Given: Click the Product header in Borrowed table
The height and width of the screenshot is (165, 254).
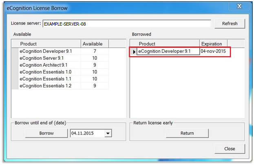Looking at the screenshot, I should [x=168, y=44].
